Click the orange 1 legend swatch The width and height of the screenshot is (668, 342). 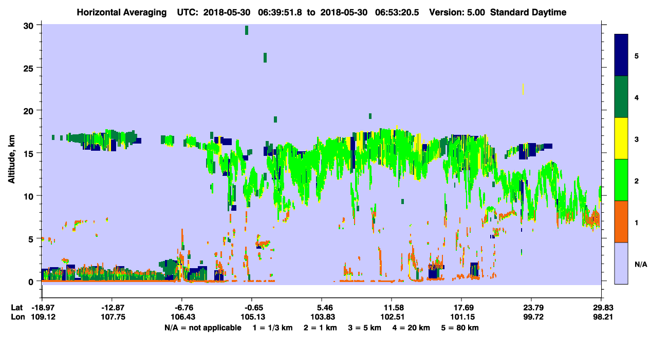point(621,222)
